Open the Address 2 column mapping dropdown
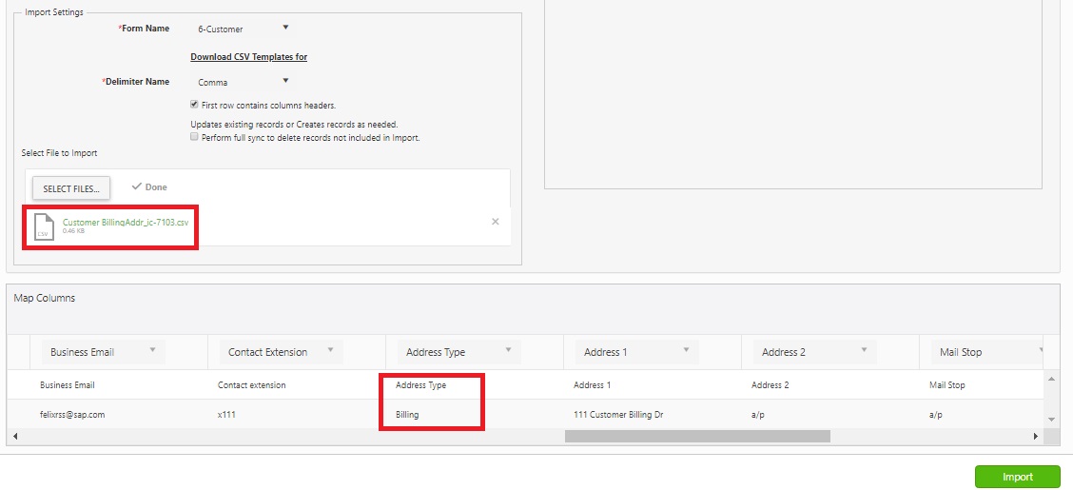Screen dimensions: 1073x490 815,352
